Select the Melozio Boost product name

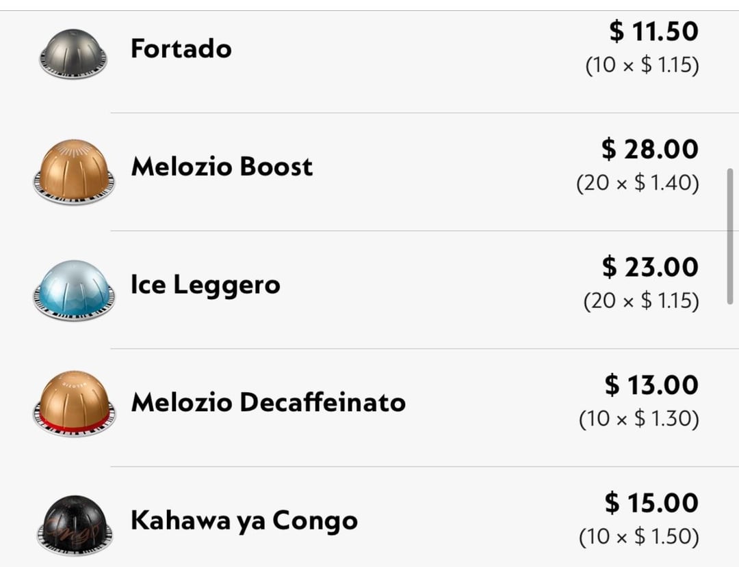coord(222,167)
